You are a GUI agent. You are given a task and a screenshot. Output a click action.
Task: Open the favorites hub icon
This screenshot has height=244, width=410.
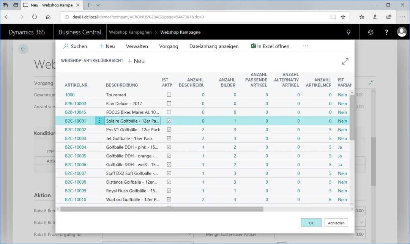[x=362, y=17]
